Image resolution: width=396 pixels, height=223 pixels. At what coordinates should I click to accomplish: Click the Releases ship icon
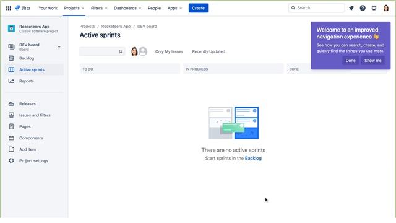point(11,103)
